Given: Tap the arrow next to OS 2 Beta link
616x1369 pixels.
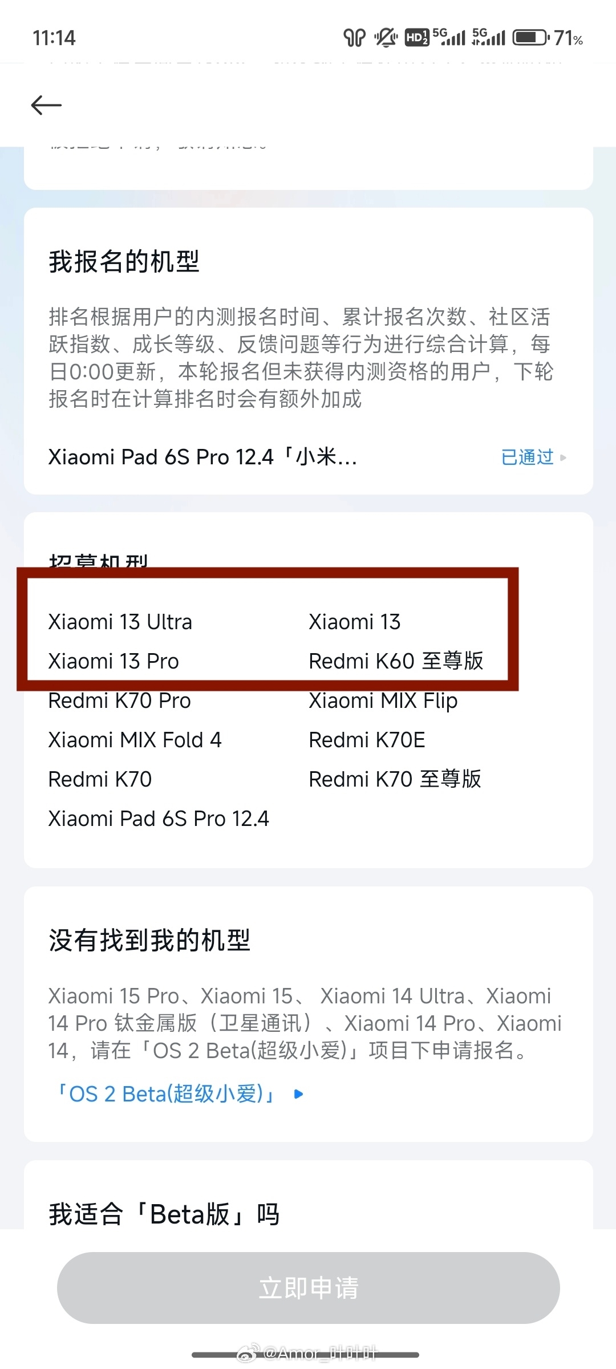Looking at the screenshot, I should coord(298,1094).
